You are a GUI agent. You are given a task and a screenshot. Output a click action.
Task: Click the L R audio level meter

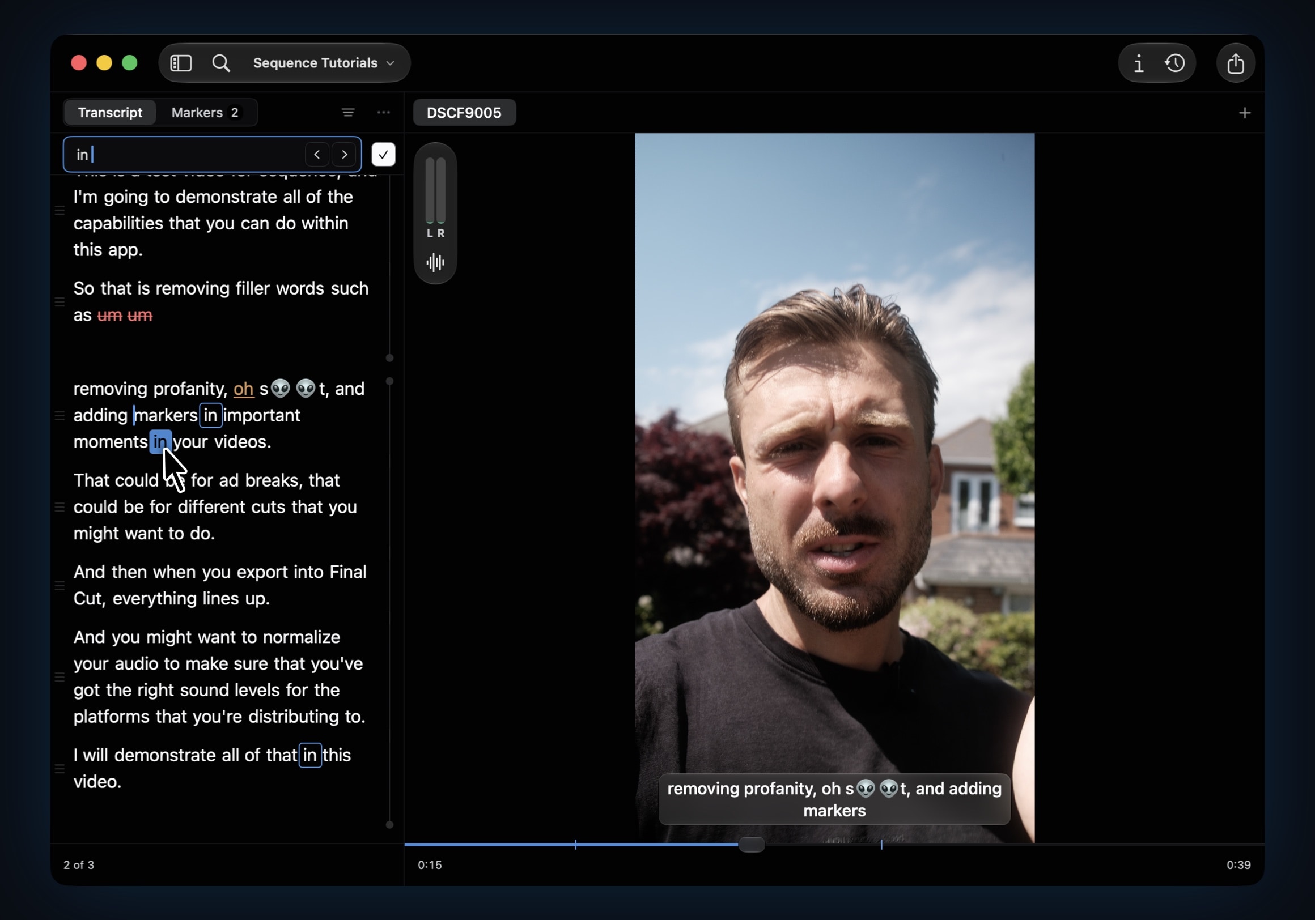[x=435, y=198]
